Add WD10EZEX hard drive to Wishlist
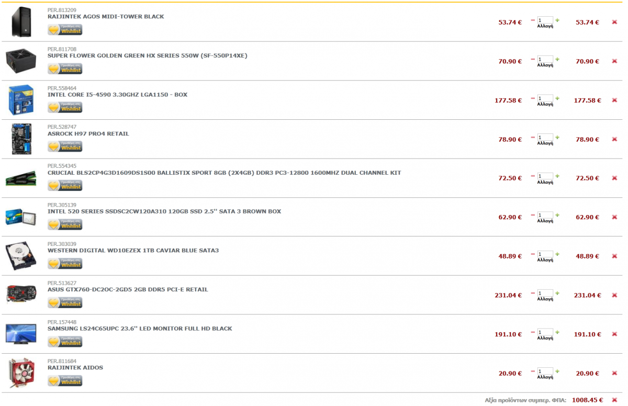Image resolution: width=628 pixels, height=406 pixels. [65, 264]
